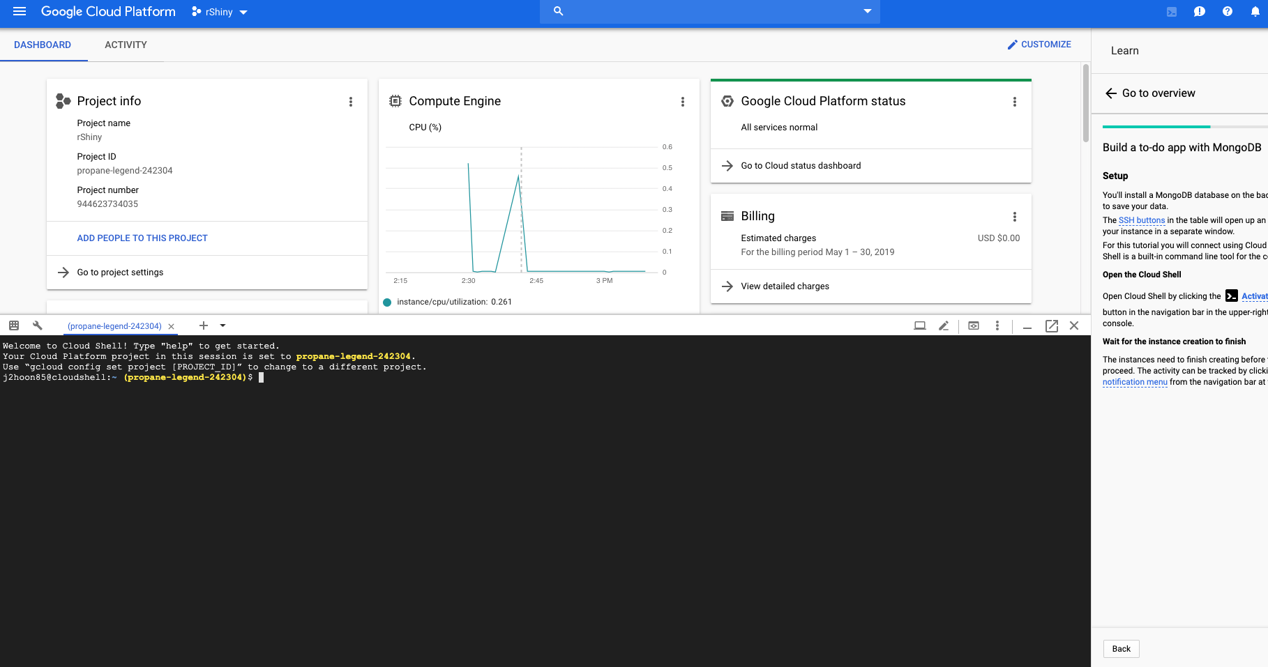Click the Cloud Shell laptop mode icon
The height and width of the screenshot is (667, 1268).
(920, 325)
